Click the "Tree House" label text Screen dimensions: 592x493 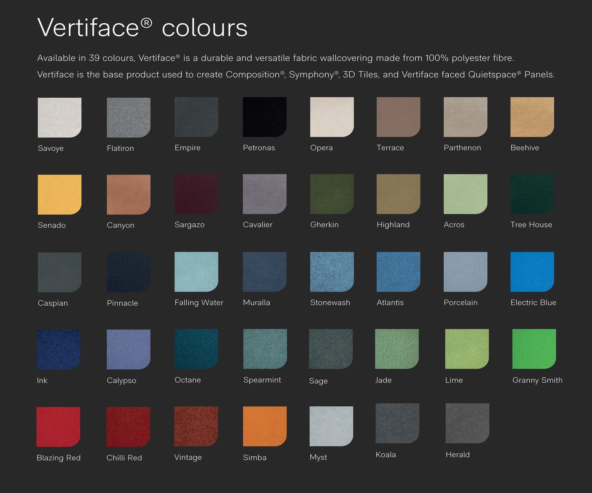pos(531,225)
